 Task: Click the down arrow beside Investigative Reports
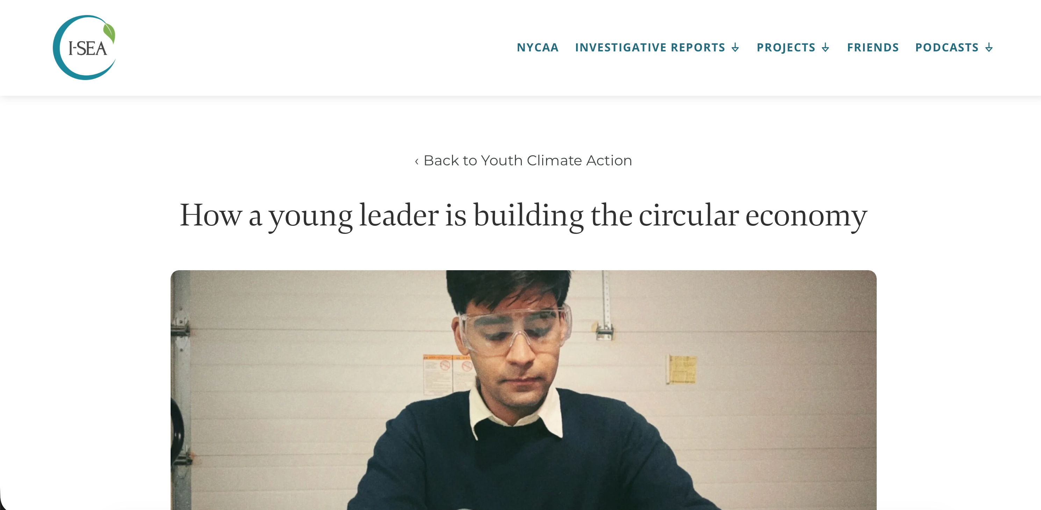point(735,48)
